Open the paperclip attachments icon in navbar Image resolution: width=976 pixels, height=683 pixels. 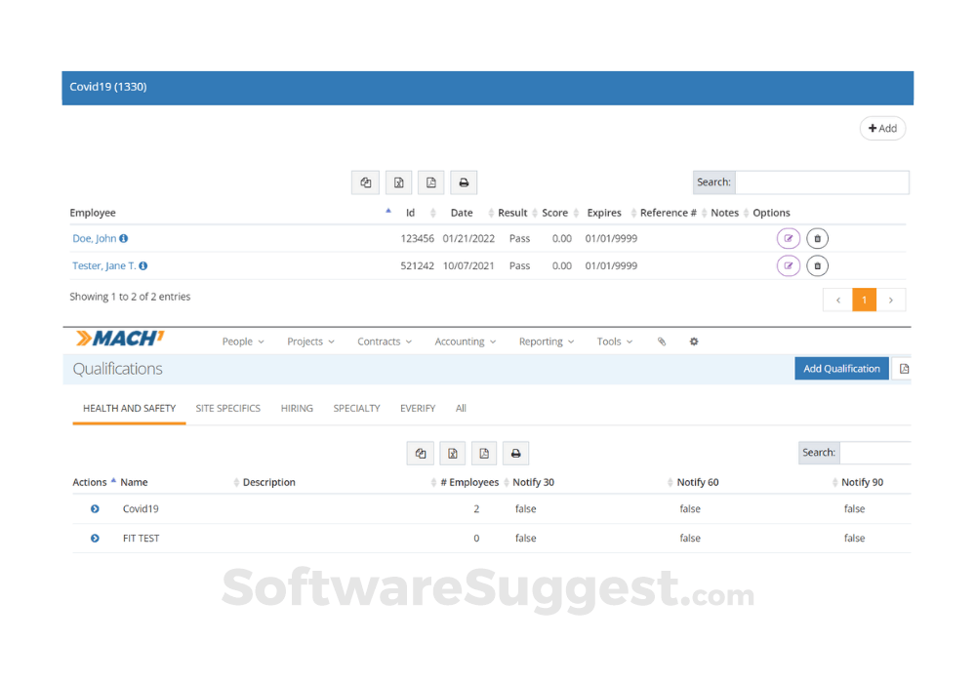coord(662,341)
